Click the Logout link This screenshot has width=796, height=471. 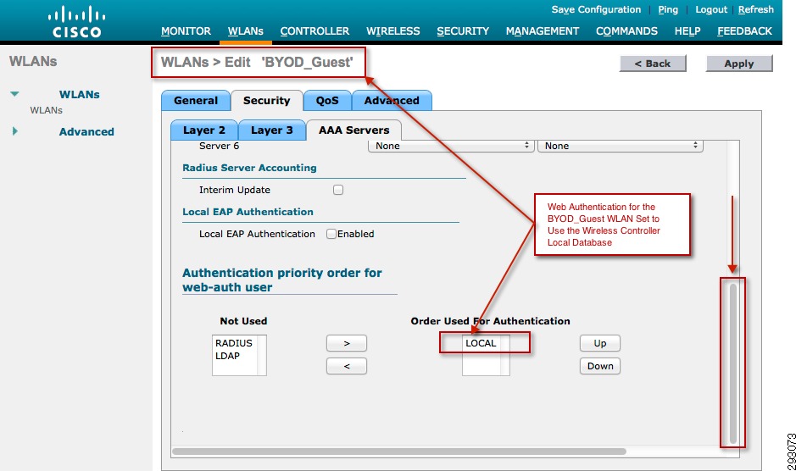point(711,9)
